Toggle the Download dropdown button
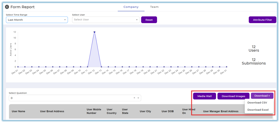The width and height of the screenshot is (280, 123). pos(262,96)
